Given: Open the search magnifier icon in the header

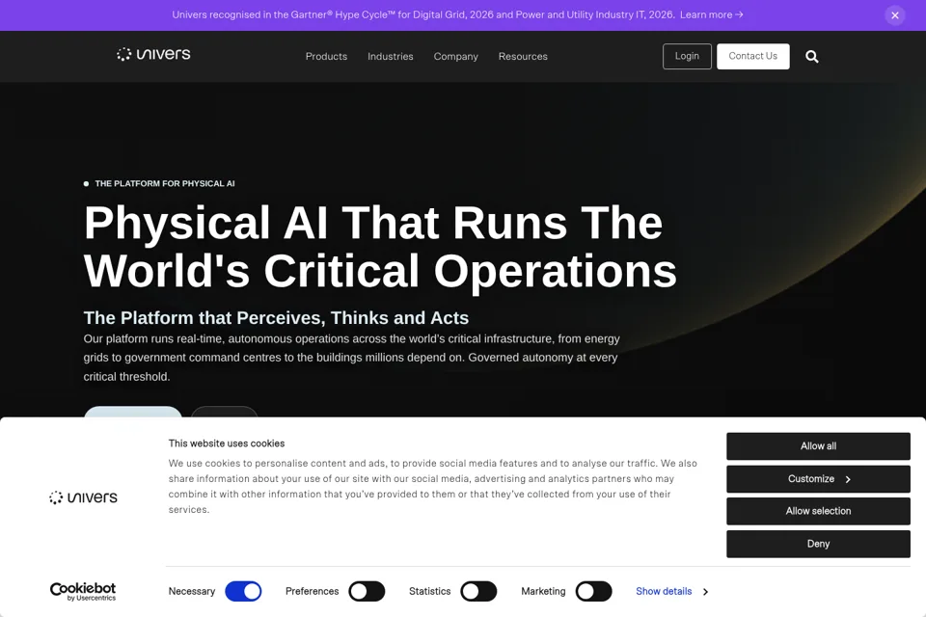Looking at the screenshot, I should [812, 57].
